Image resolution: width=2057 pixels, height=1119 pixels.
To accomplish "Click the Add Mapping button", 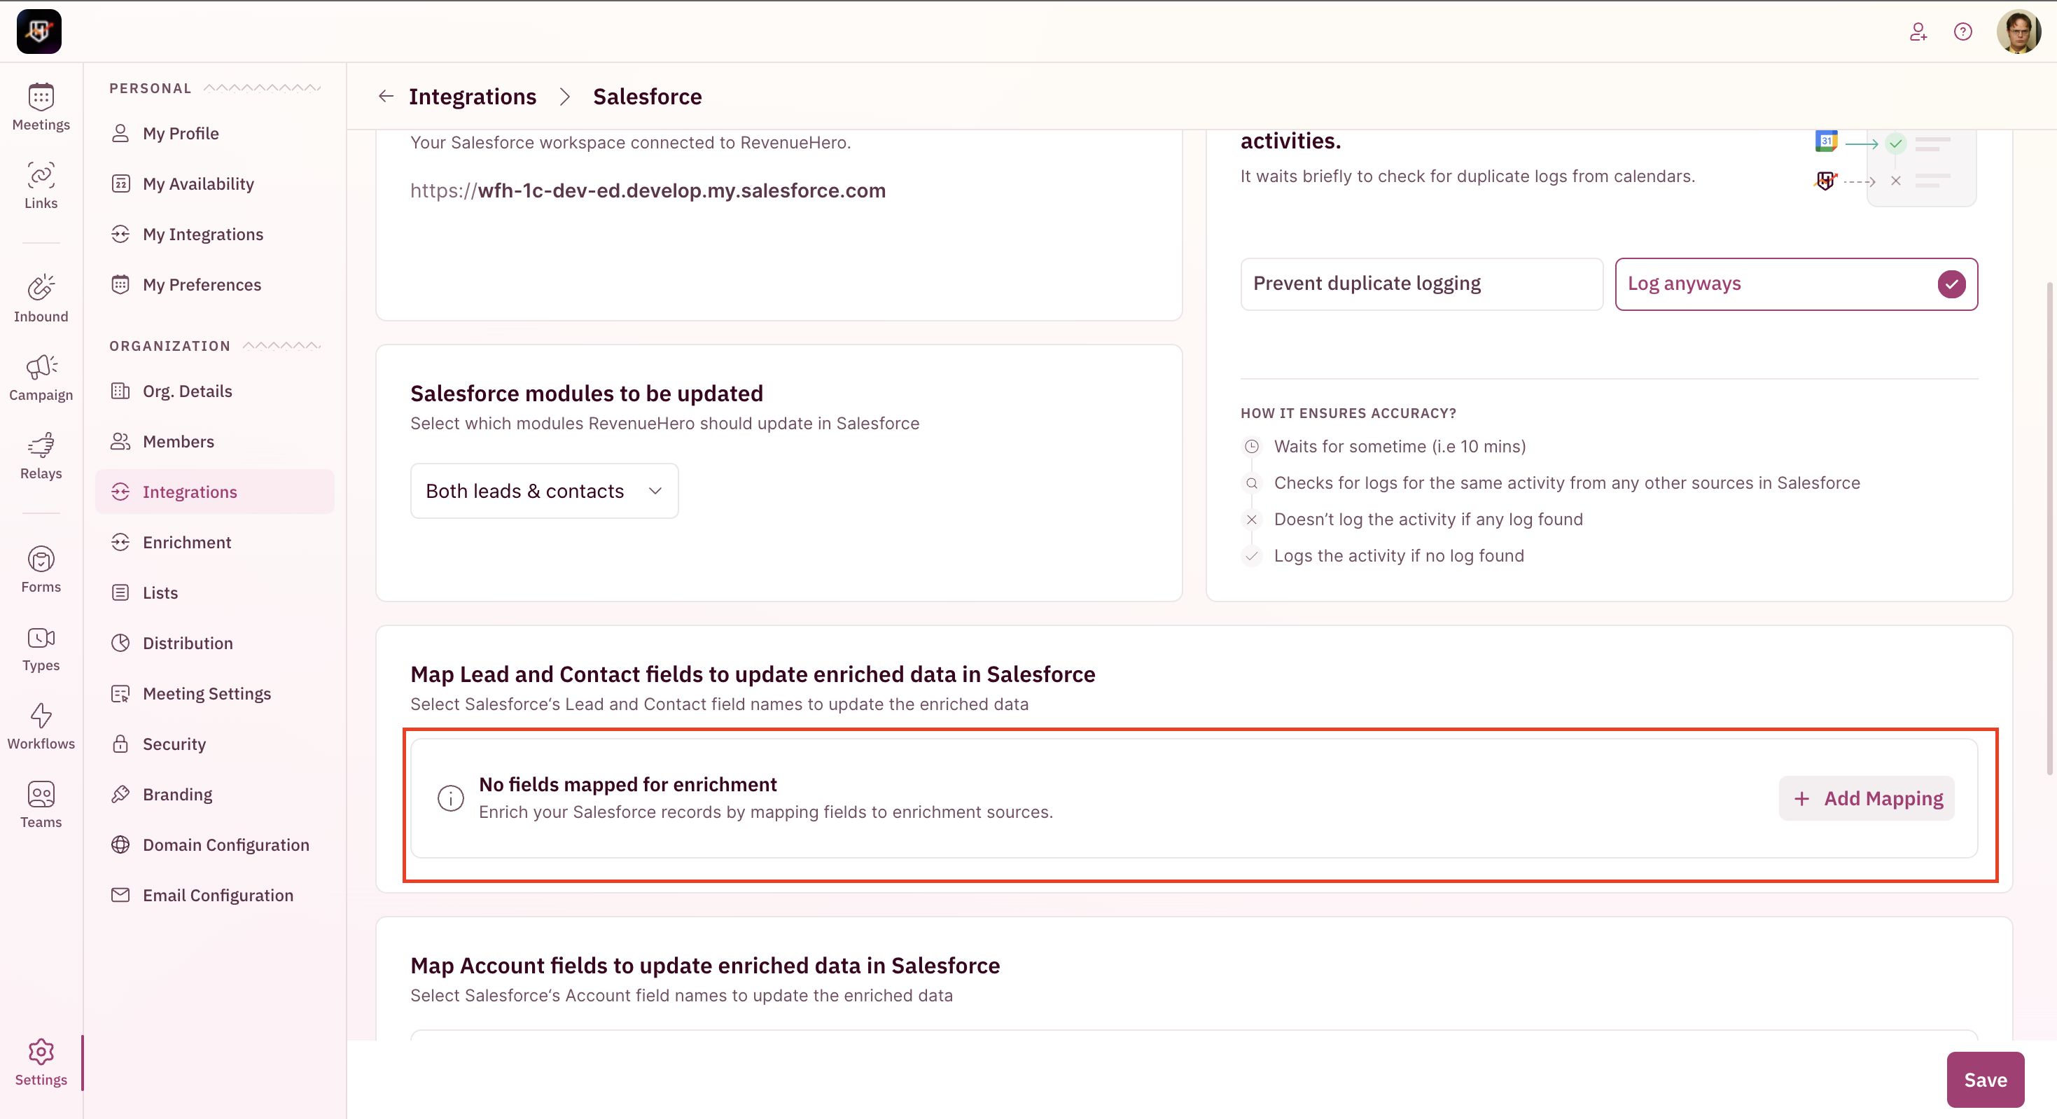I will coord(1866,798).
